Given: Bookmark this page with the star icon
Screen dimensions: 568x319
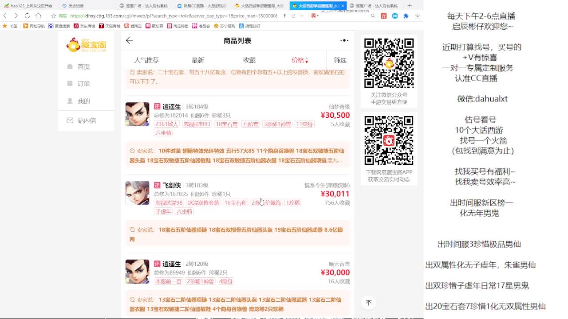Looking at the screenshot, I should tap(54, 16).
